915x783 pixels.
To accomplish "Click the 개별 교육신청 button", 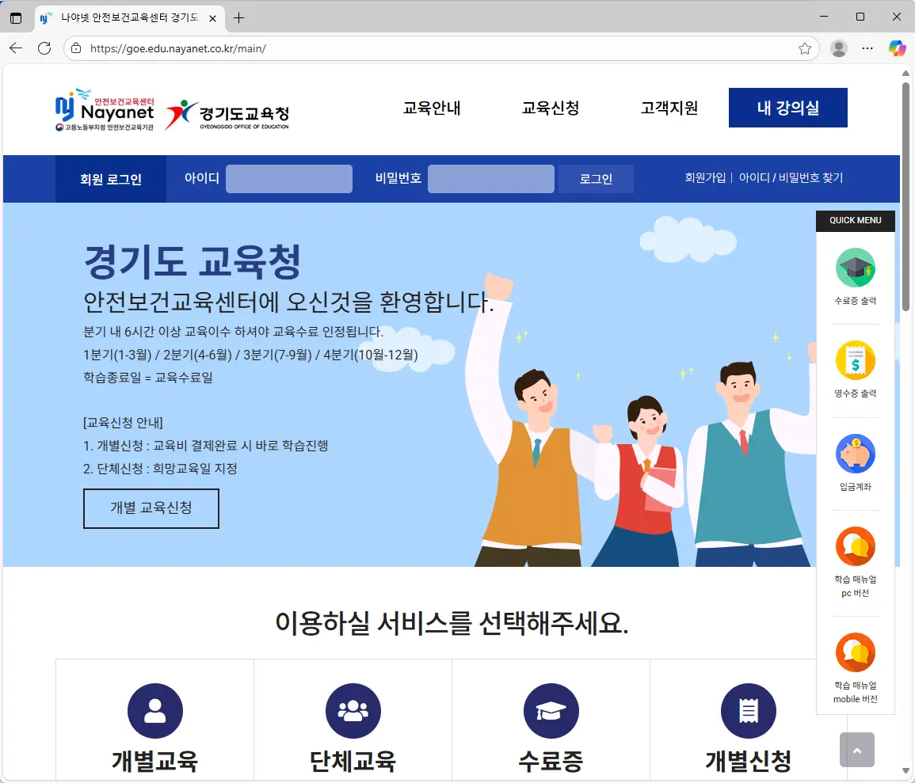I will tap(151, 508).
